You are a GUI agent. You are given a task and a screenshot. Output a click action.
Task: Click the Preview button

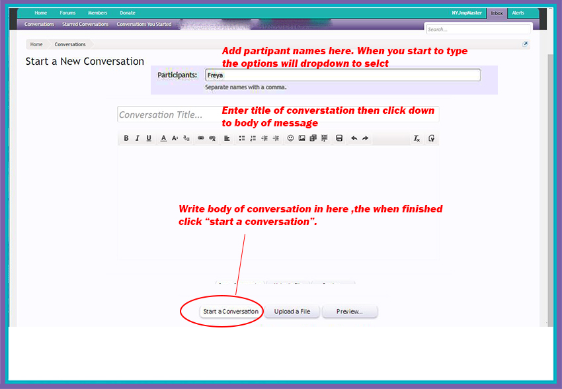click(x=350, y=311)
